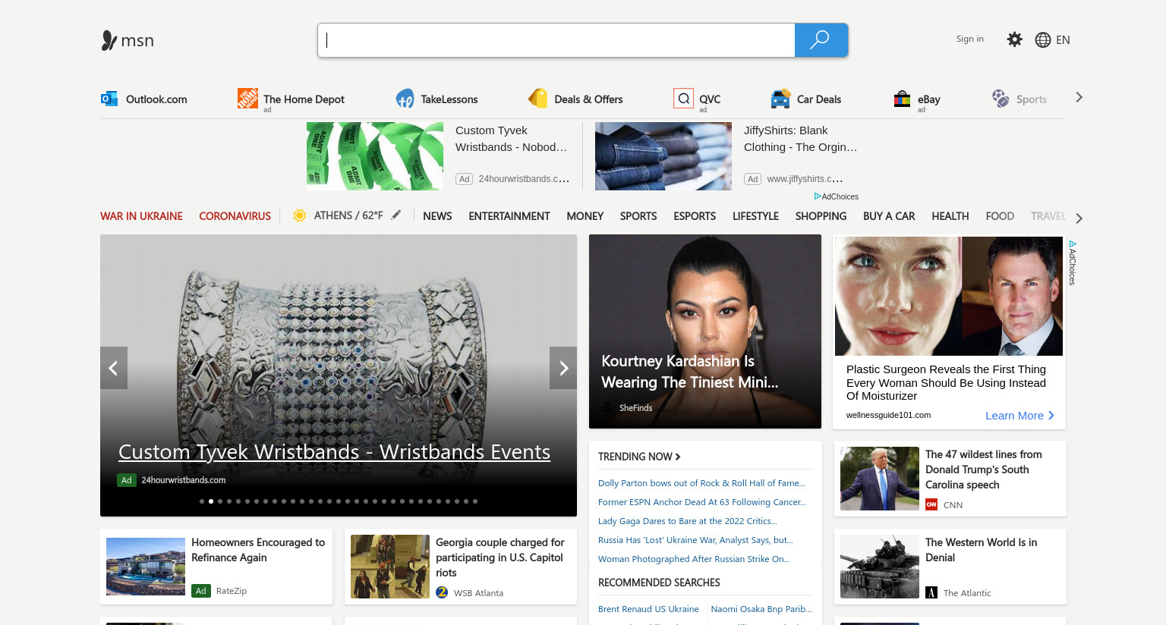This screenshot has height=625, width=1166.
Task: Select the last carousel dot indicator
Action: (475, 501)
